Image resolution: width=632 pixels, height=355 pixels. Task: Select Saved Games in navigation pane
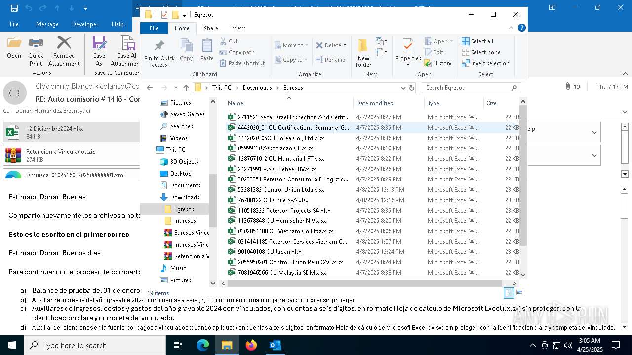point(188,114)
